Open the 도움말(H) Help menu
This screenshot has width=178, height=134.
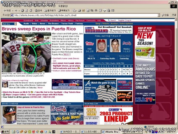(63, 6)
